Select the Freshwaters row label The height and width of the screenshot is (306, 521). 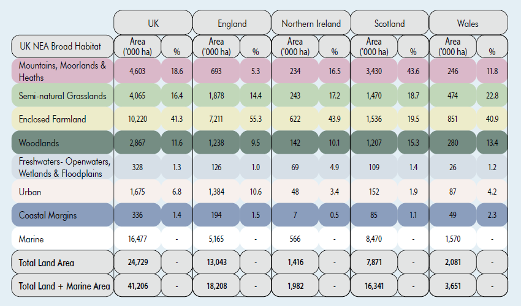(64, 166)
